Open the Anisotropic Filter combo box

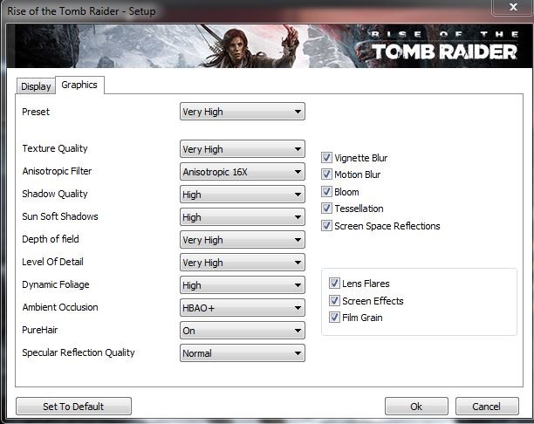(x=242, y=172)
